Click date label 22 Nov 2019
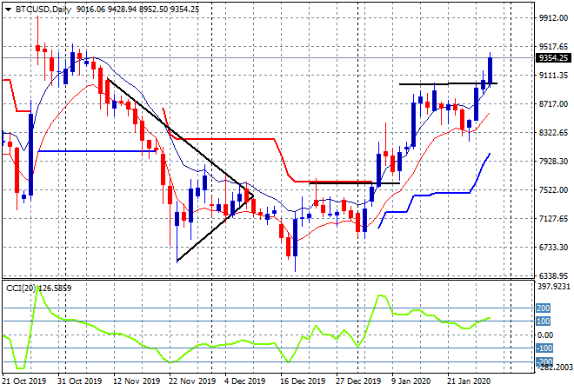 click(192, 381)
